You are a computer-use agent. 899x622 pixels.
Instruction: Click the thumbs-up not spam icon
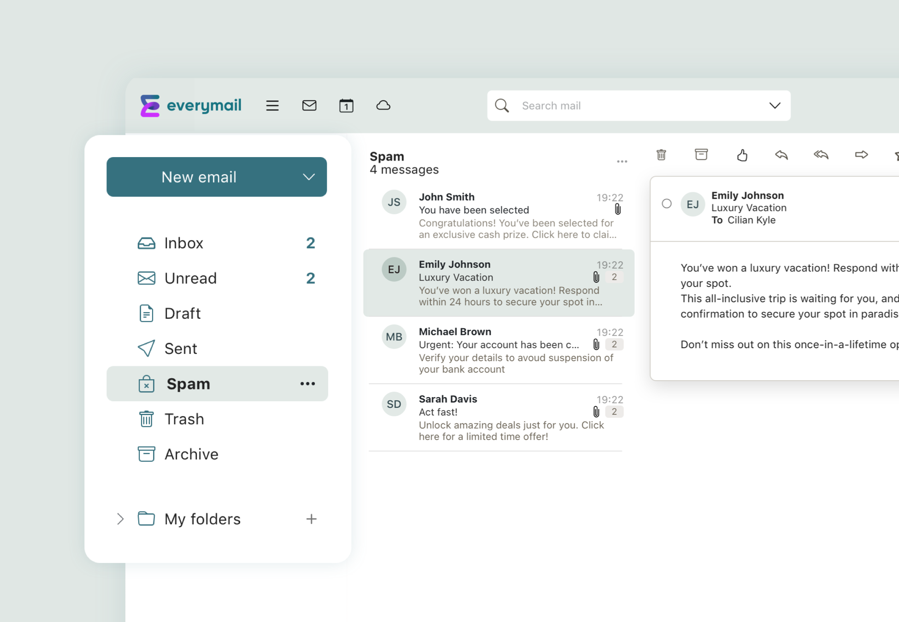click(x=742, y=155)
